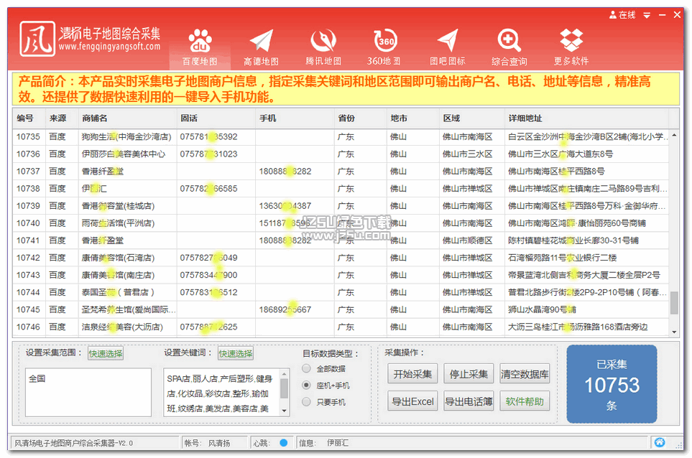692x458 pixels.
Task: Select row 10743 康倩美容馆(南庄店)
Action: pos(341,275)
